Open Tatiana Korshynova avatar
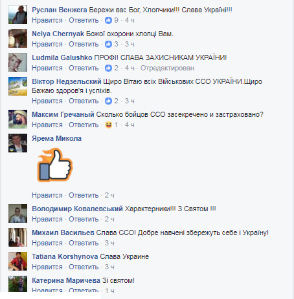The width and height of the screenshot is (294, 299). [x=17, y=261]
